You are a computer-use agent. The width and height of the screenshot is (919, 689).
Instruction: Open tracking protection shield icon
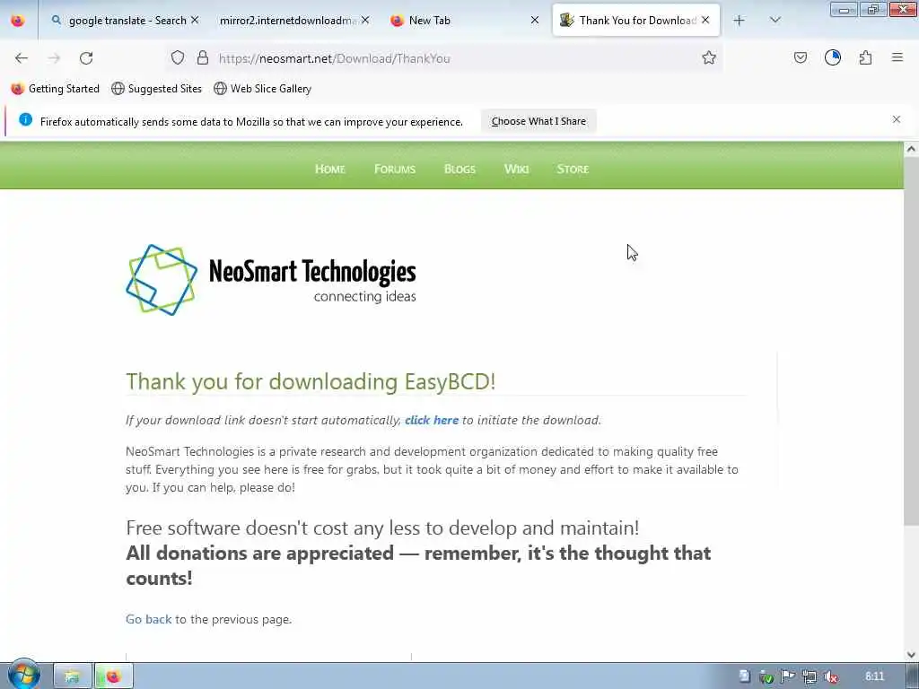pos(178,57)
